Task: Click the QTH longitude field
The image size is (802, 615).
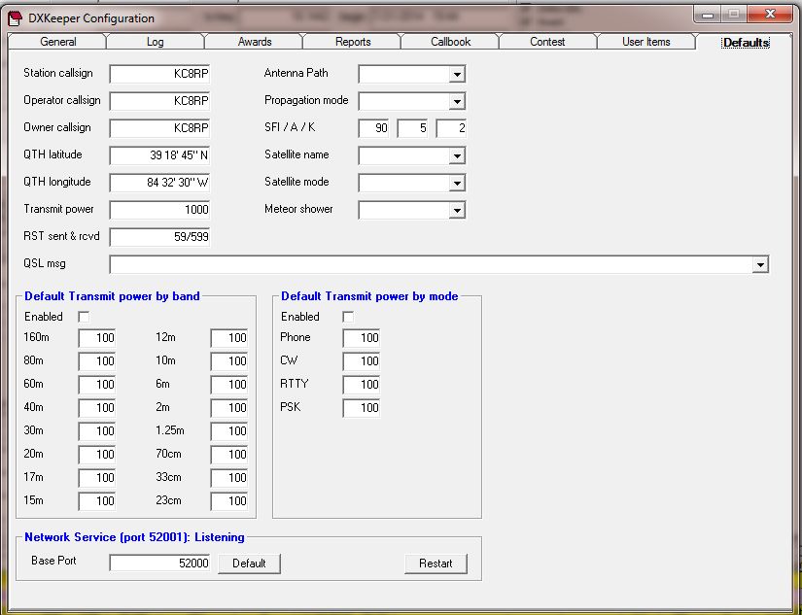Action: coord(159,183)
